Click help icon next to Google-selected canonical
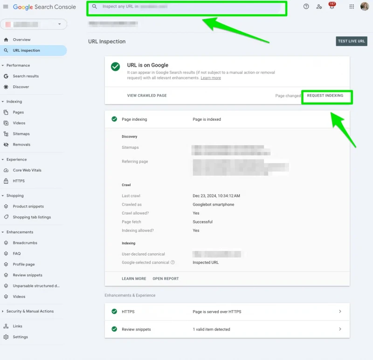 tap(173, 262)
